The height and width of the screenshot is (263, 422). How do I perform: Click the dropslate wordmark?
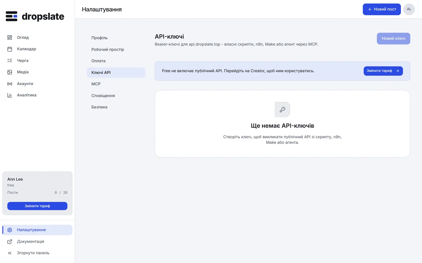(43, 17)
